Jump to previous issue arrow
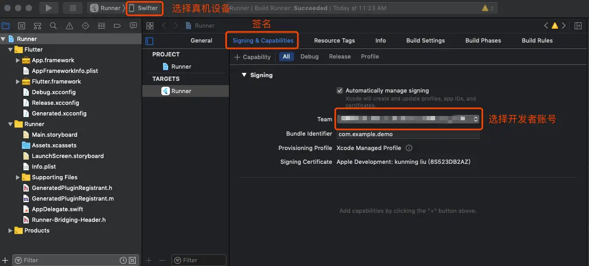 pyautogui.click(x=546, y=26)
